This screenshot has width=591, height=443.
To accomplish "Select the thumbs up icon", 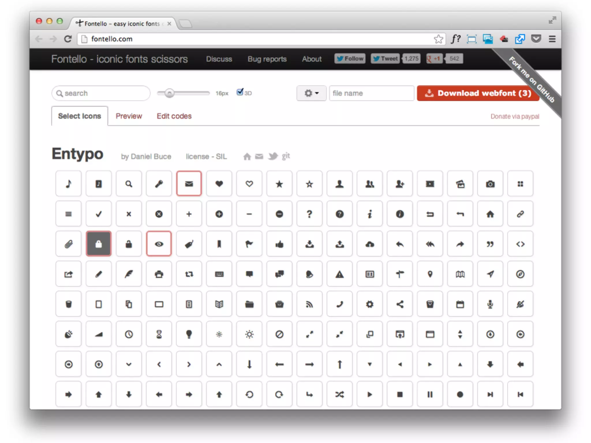I will pyautogui.click(x=279, y=244).
